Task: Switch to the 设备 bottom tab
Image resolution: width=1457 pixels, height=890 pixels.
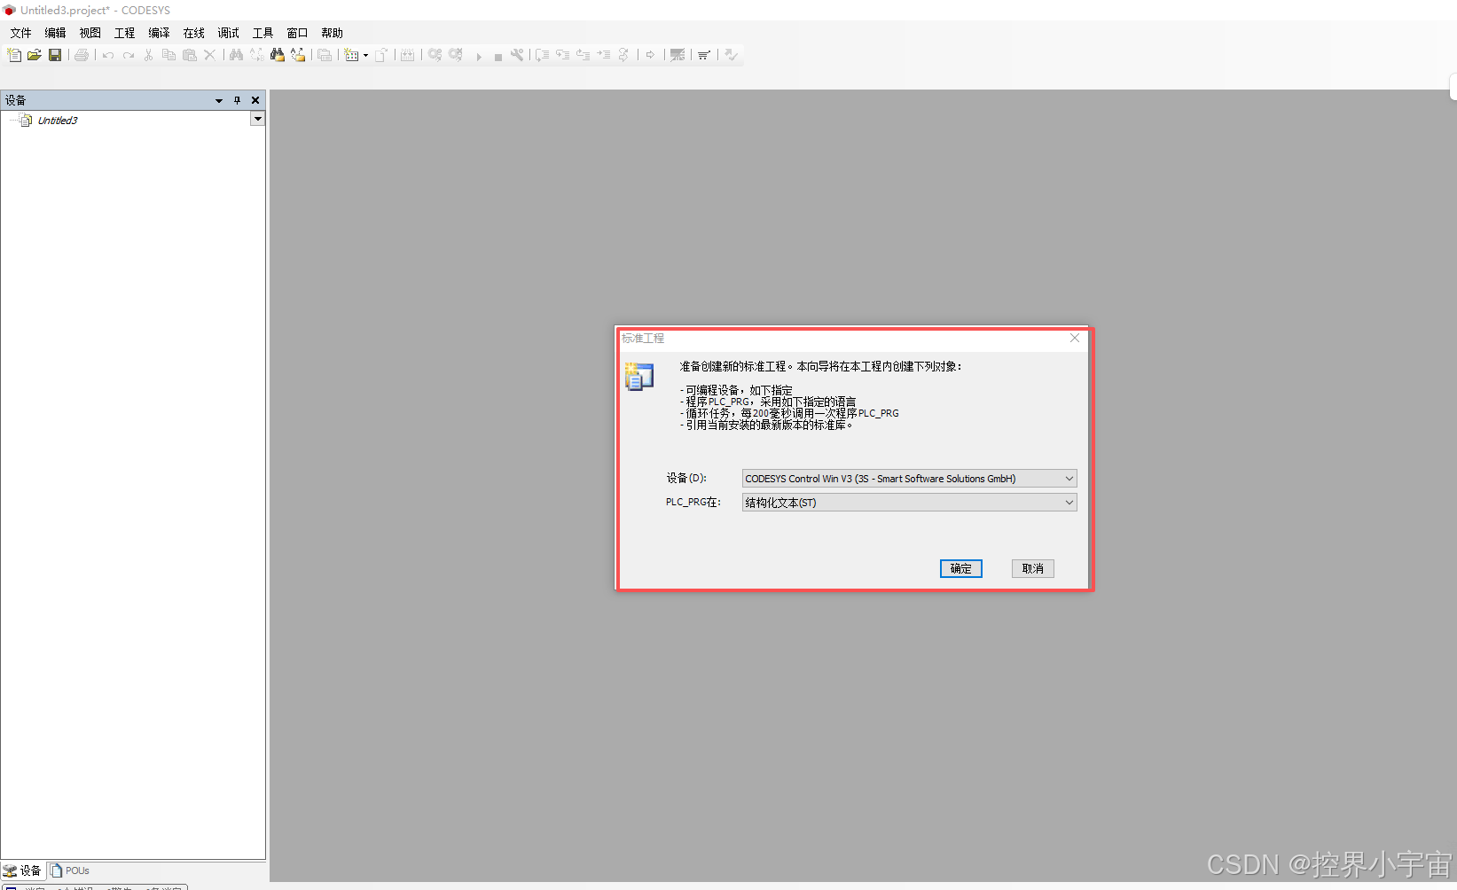Action: pos(22,870)
